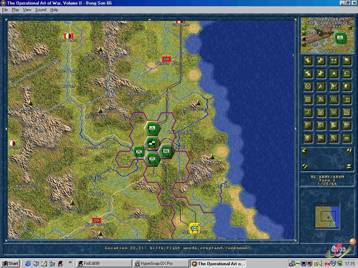This screenshot has height=268, width=358.
Task: Click the flag marker at Dadai
Action: click(13, 143)
